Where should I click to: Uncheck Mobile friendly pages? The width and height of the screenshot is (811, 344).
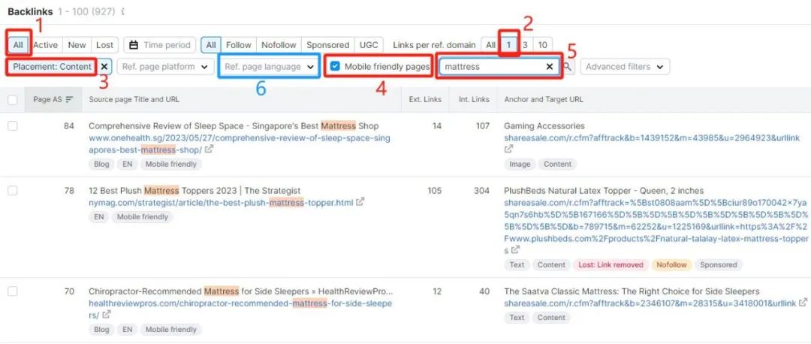coord(335,67)
